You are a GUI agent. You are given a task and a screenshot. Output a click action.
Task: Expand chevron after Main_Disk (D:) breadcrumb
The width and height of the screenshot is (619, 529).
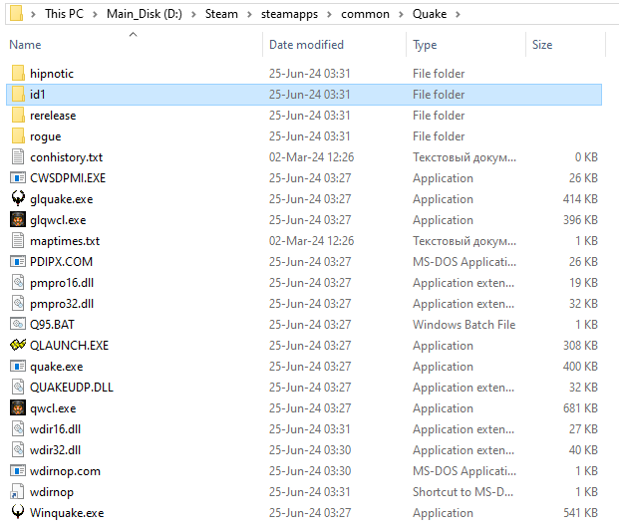click(193, 14)
